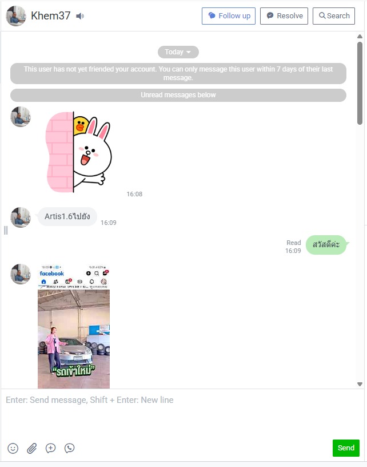Screen dimensions: 367x467
Task: Click the Follow up button
Action: (229, 16)
